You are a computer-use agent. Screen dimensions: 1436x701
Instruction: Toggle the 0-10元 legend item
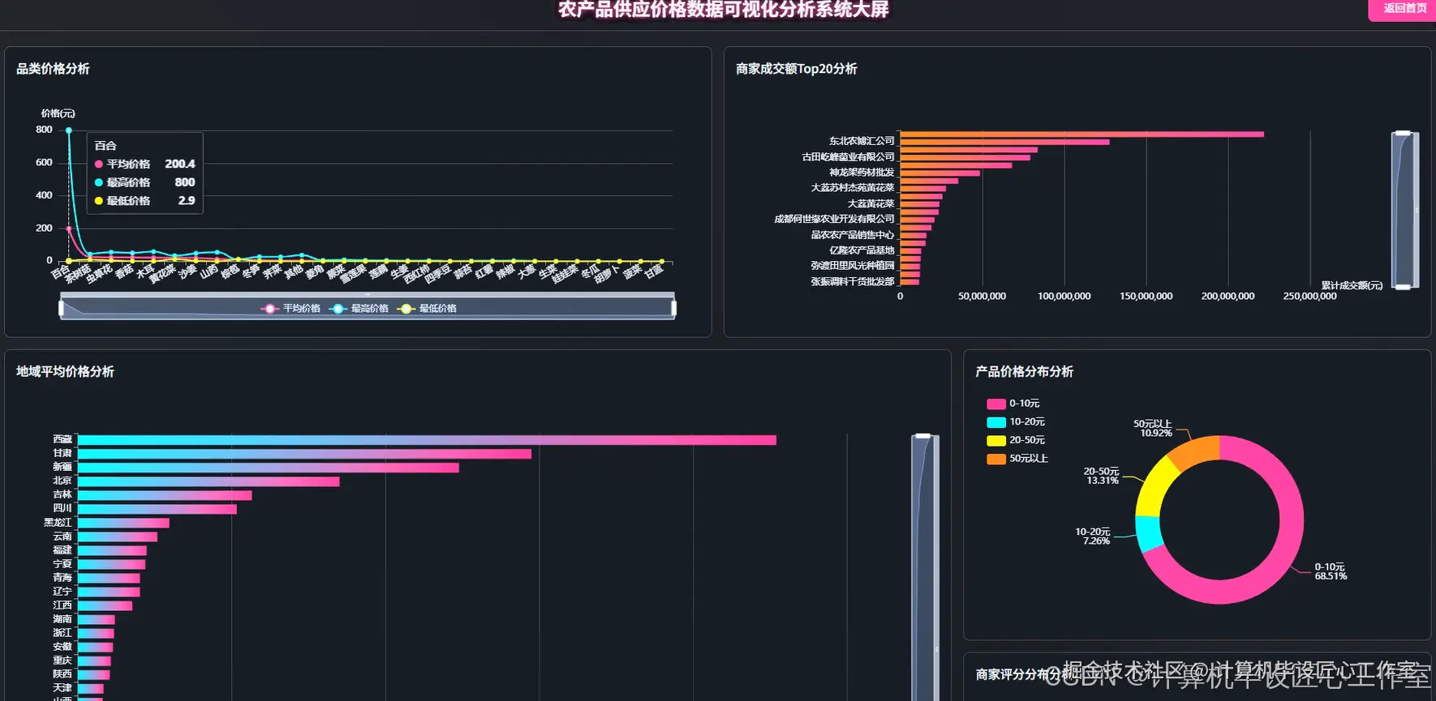(1013, 404)
